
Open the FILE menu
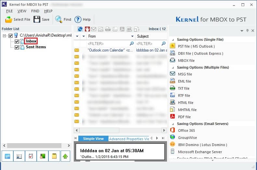[x=9, y=11]
